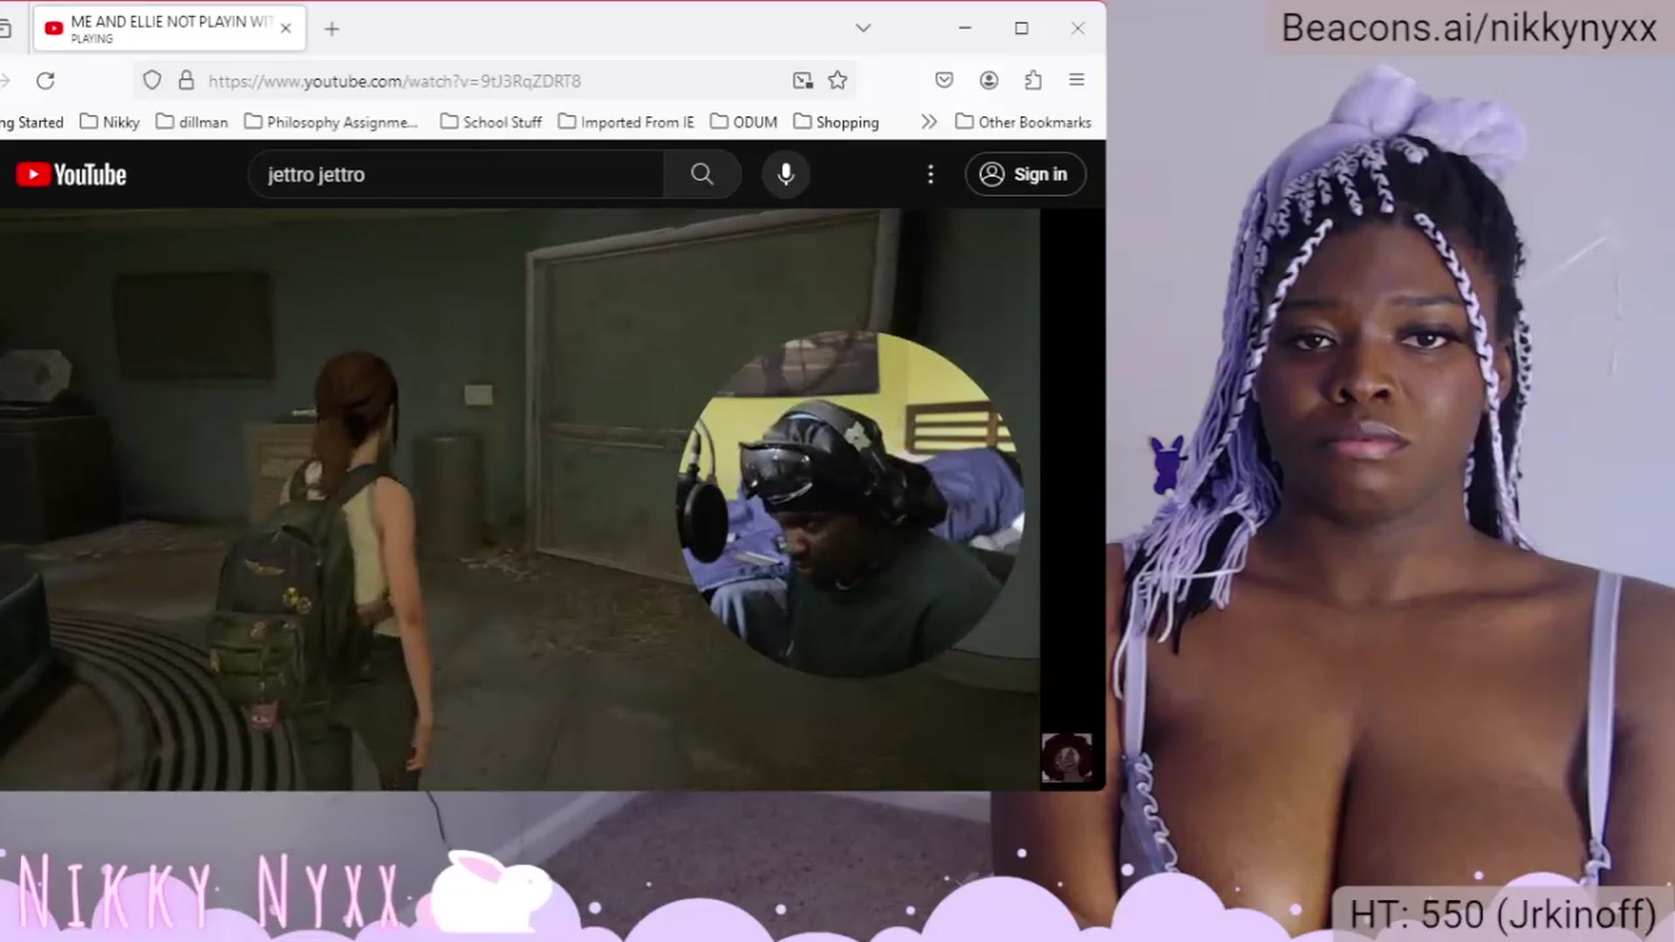Bookmark this page with the star icon
The image size is (1675, 942).
click(837, 80)
